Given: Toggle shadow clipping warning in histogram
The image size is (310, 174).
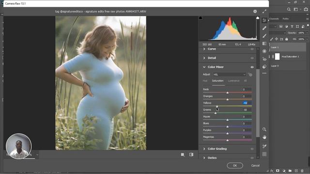Looking at the screenshot, I should (x=201, y=18).
